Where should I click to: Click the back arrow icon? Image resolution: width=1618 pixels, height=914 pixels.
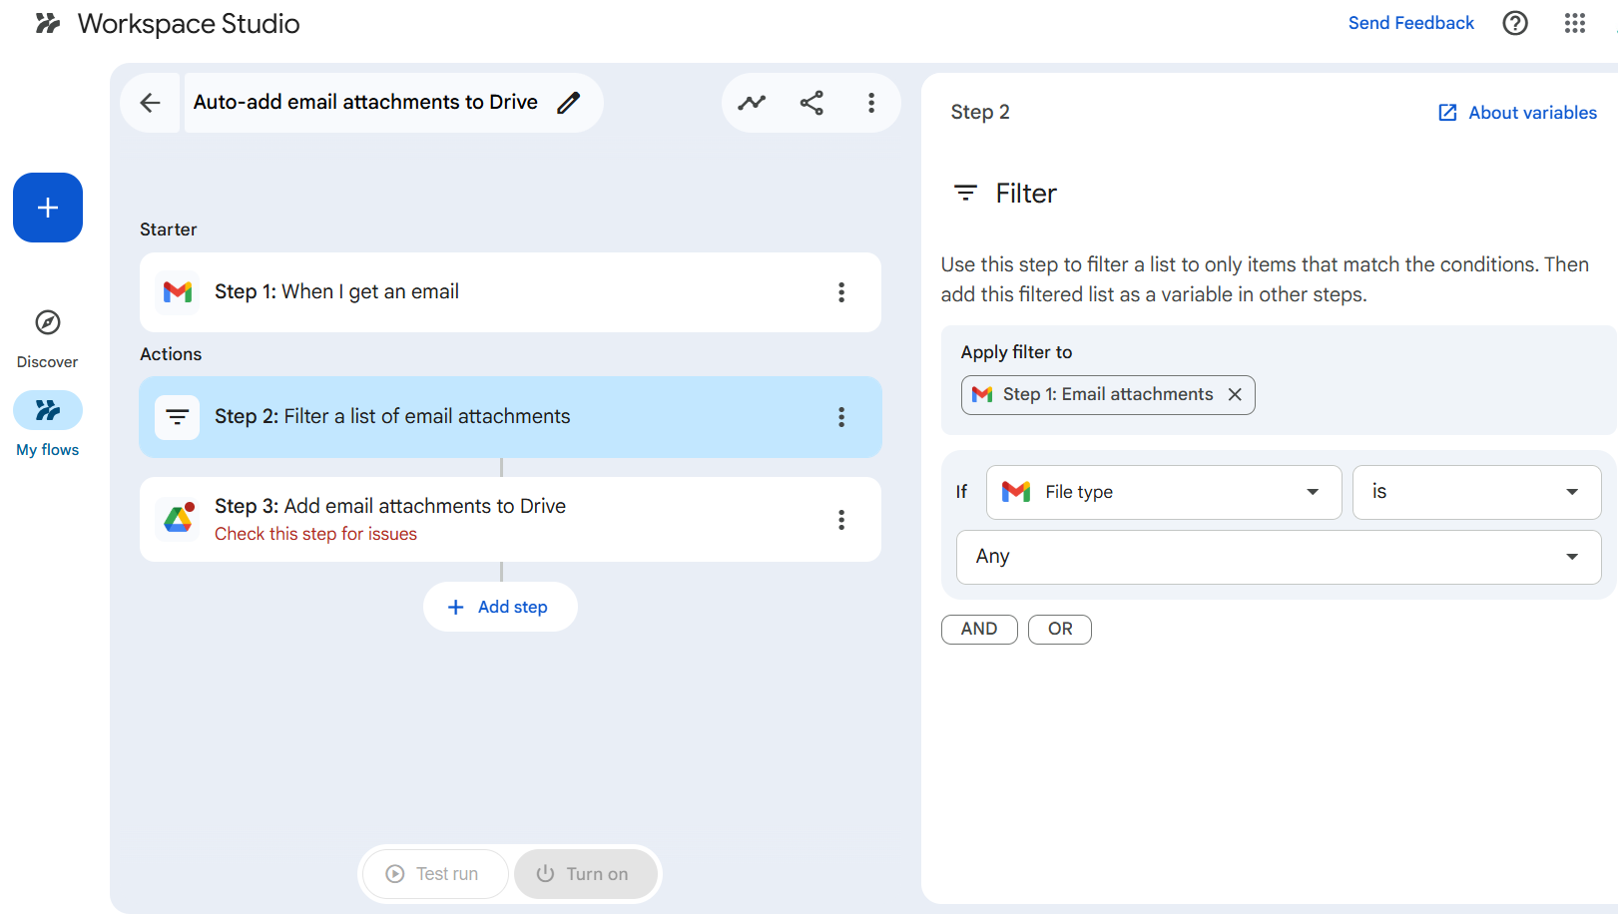(x=150, y=103)
